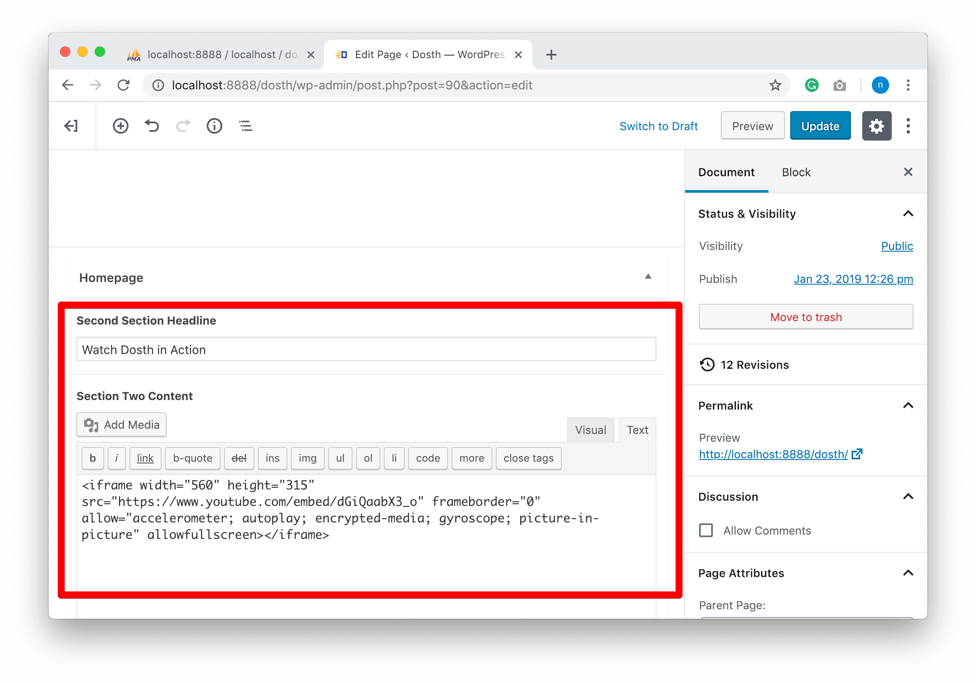Click the camera screenshot extension icon
The width and height of the screenshot is (976, 683).
[840, 85]
